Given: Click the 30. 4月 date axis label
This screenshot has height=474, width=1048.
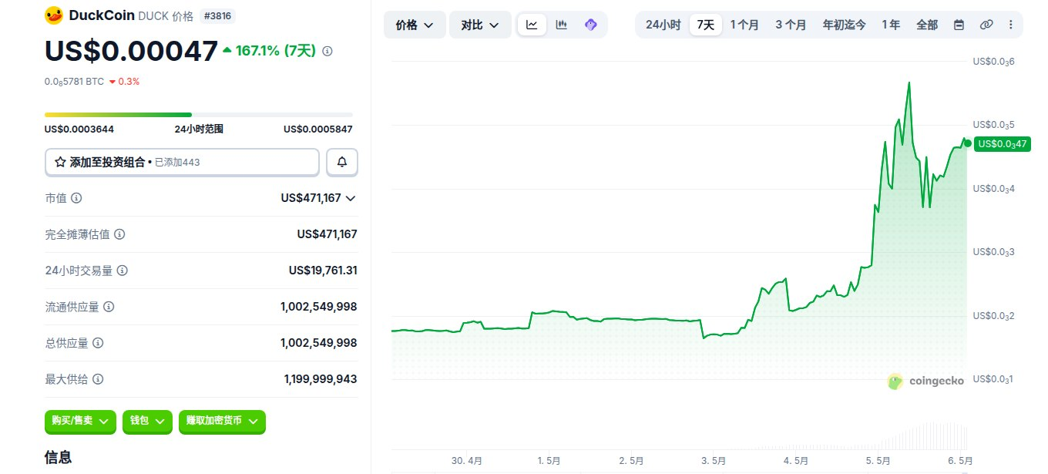Looking at the screenshot, I should coord(467,461).
